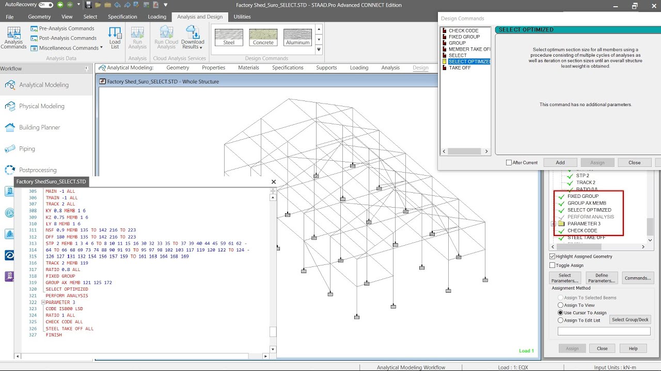Collapse PARAMETER 3 block in editor
Screen dimensions: 661x371
[x=43, y=302]
